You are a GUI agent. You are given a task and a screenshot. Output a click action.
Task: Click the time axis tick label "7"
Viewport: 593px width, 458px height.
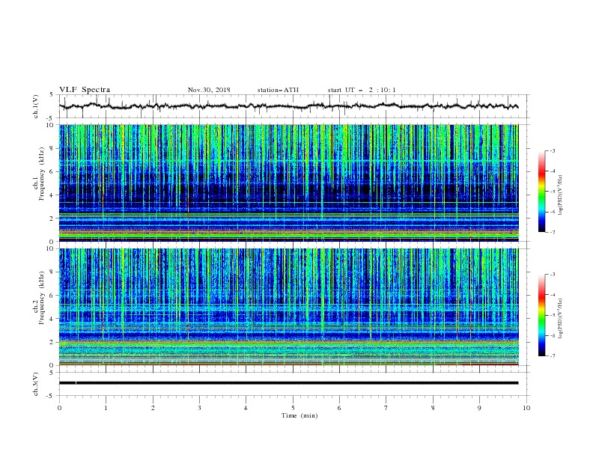(x=386, y=408)
